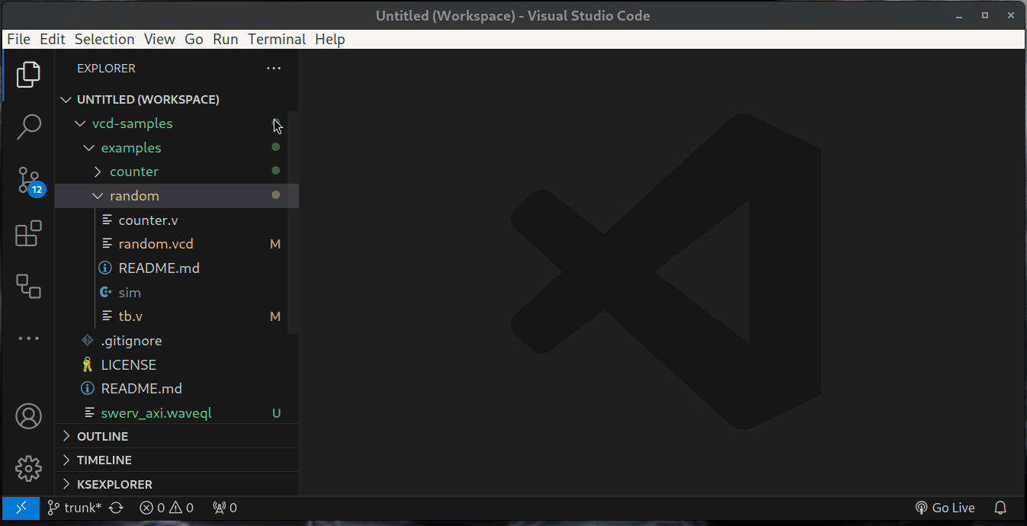The height and width of the screenshot is (526, 1027).
Task: Open the Accounts menu icon
Action: click(x=28, y=416)
